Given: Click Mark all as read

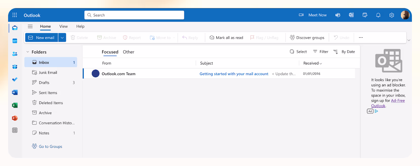Looking at the screenshot, I should point(226,38).
